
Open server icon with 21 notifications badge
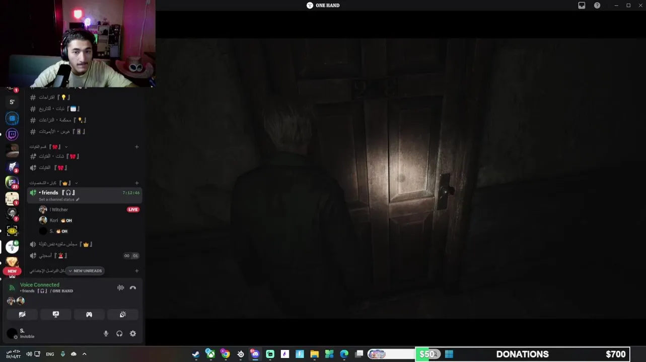click(12, 182)
